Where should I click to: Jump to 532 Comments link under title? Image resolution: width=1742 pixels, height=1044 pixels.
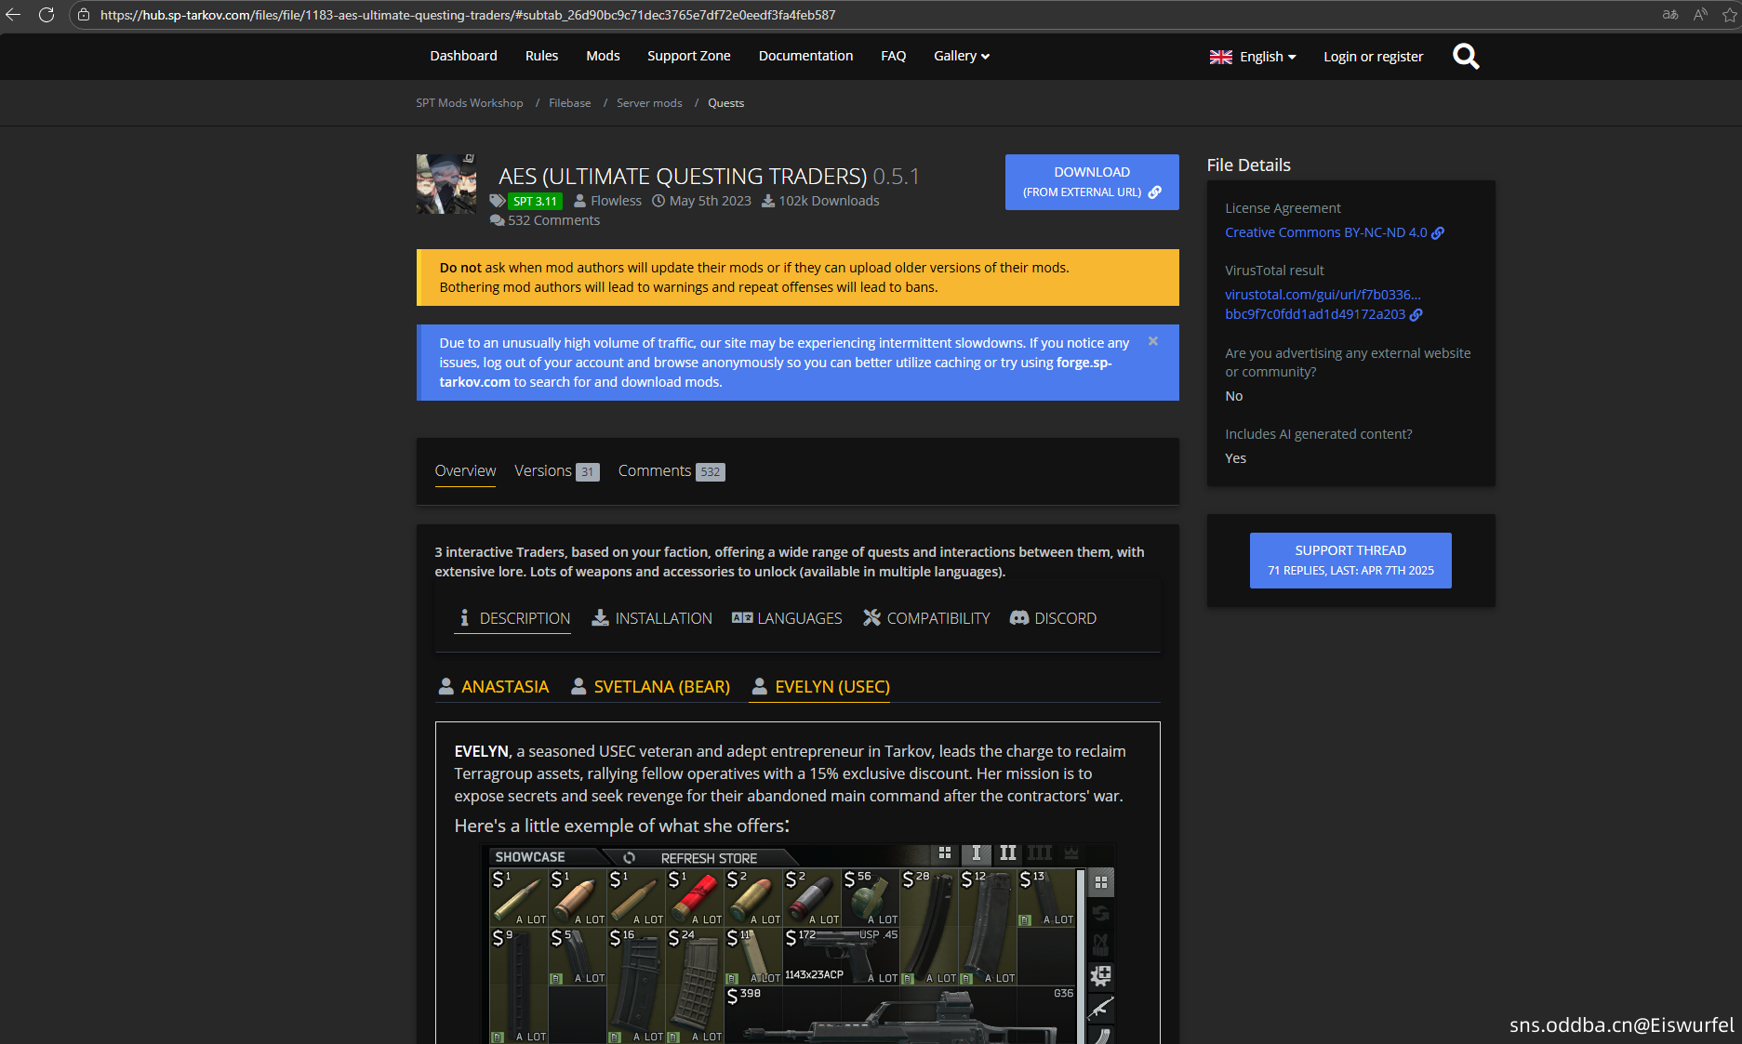(x=553, y=220)
